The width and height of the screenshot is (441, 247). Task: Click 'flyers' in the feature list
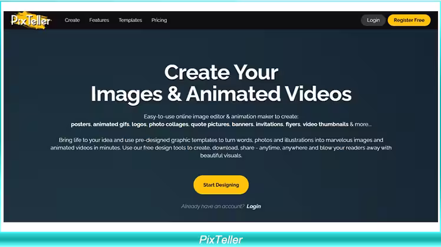[293, 124]
